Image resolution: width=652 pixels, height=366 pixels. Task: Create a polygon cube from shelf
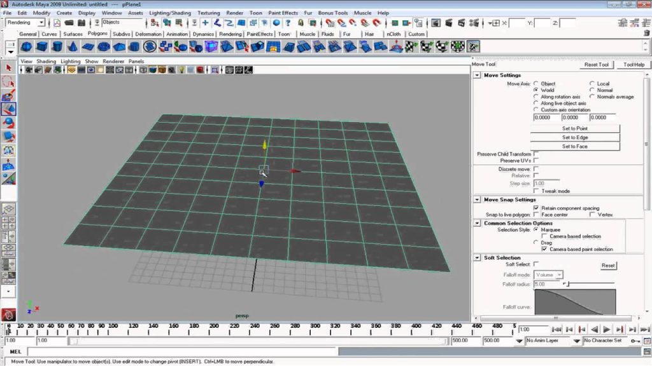pos(41,46)
